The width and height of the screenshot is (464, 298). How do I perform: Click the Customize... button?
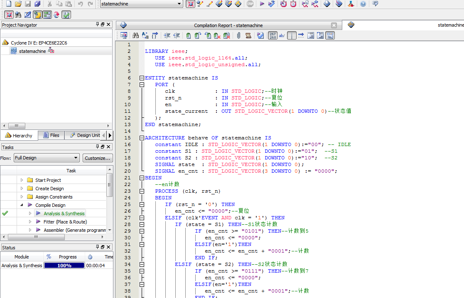(x=98, y=158)
